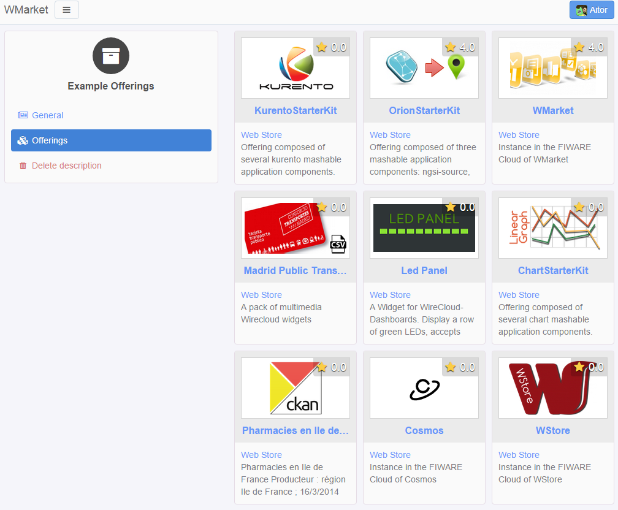Click 'Instance in the FIWARE Cloud of WMarket'
This screenshot has width=618, height=510.
coord(544,153)
